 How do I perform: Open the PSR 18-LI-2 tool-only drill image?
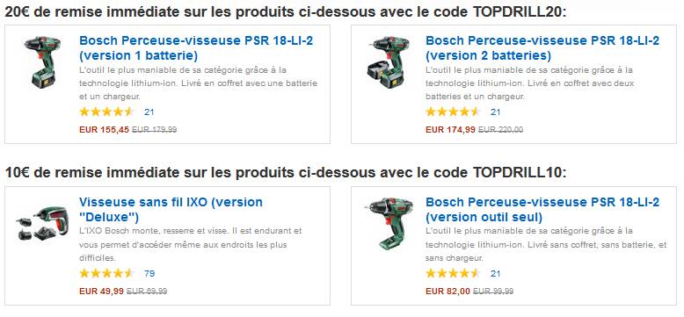click(388, 224)
